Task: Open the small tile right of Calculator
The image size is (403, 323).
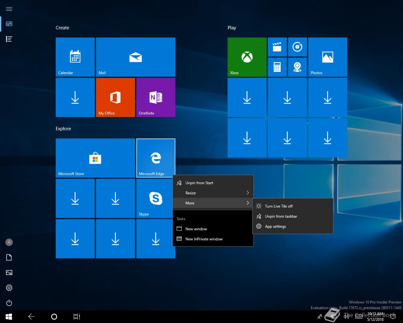Action: pos(298,67)
